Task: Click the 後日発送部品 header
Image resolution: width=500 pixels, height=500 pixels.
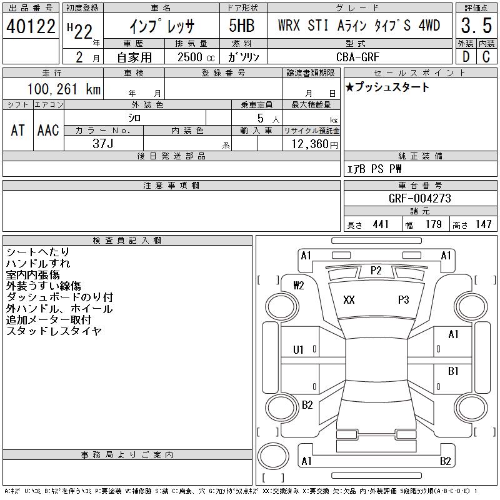Action: (x=171, y=156)
